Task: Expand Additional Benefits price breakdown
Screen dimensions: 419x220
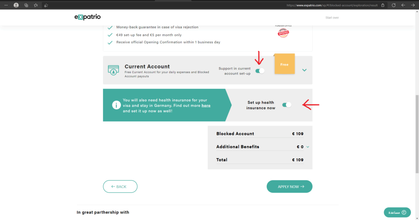Action: click(x=308, y=147)
